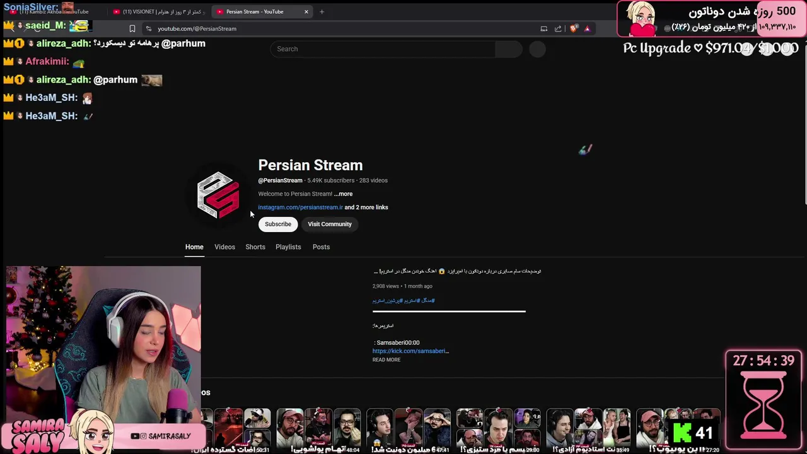Viewport: 807px width, 454px height.
Task: Click the '5.49K subscribers' text
Action: [x=330, y=180]
